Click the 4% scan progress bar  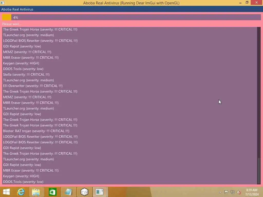point(131,17)
